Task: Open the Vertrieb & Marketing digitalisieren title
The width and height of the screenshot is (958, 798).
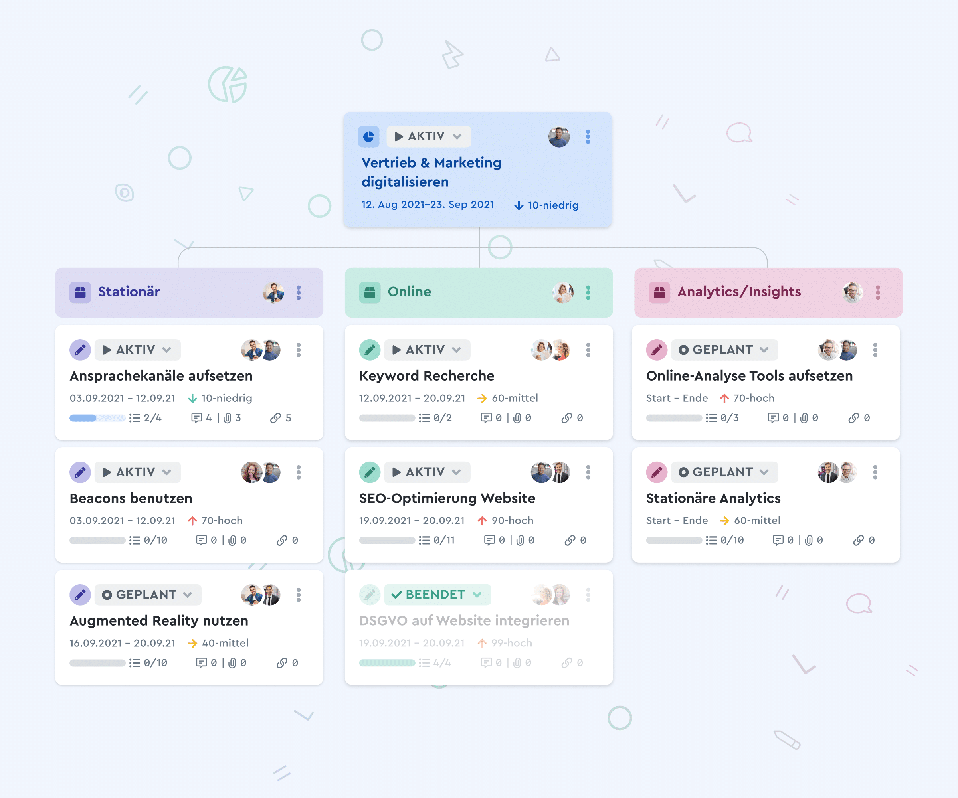Action: 431,172
